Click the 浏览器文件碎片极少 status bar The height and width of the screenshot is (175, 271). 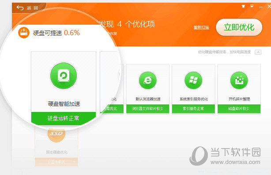[x=148, y=109]
